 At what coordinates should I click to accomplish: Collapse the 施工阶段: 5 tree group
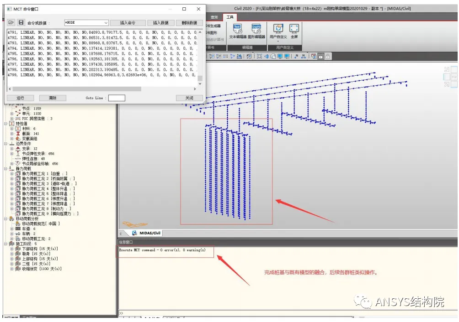pos(5,244)
